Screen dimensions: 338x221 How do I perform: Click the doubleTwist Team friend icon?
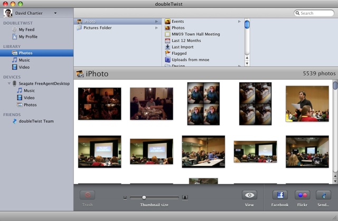[x=14, y=121]
